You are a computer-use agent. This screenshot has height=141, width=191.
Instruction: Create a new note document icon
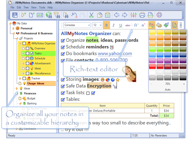tap(32, 15)
